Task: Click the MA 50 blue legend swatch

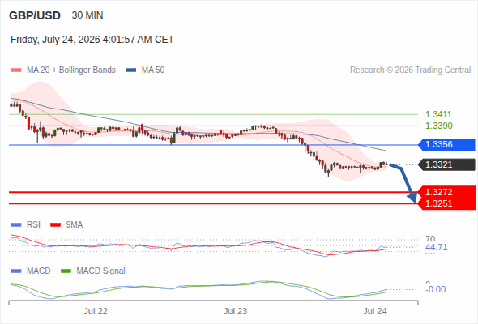Action: pyautogui.click(x=131, y=70)
